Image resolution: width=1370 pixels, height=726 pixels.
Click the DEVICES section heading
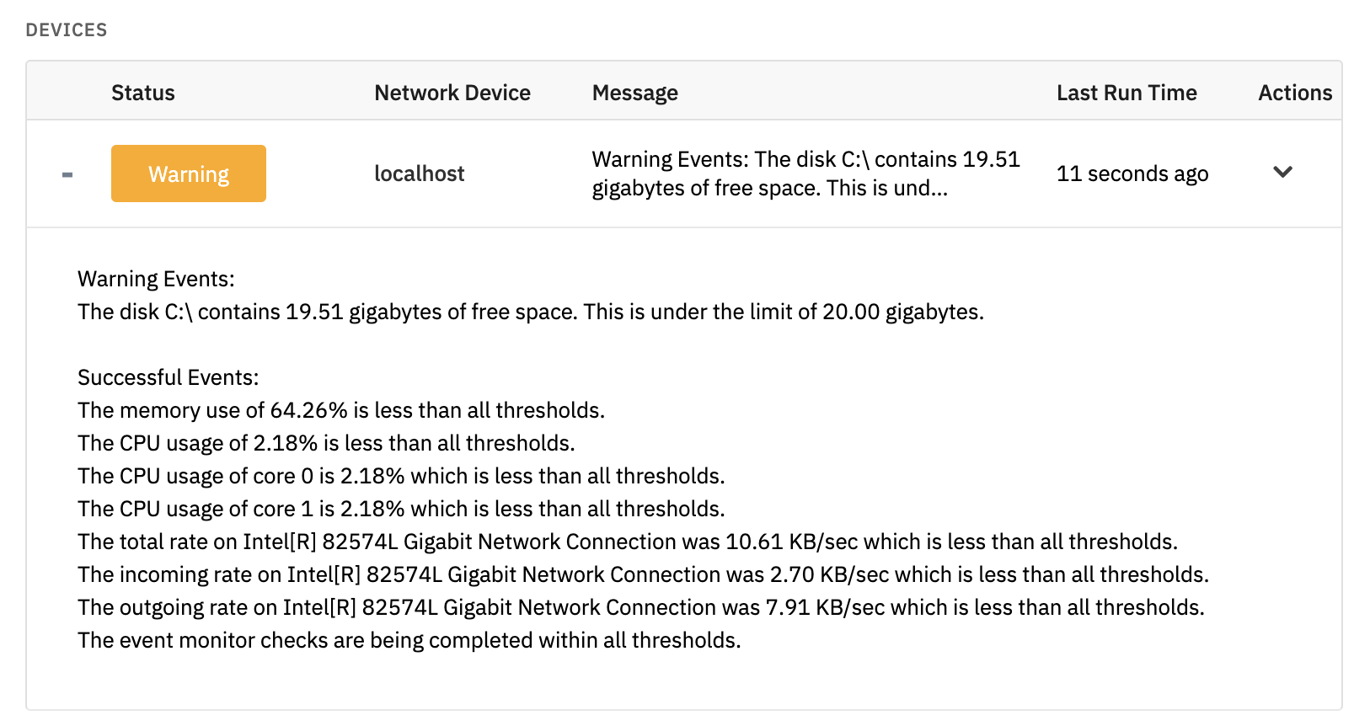tap(67, 30)
